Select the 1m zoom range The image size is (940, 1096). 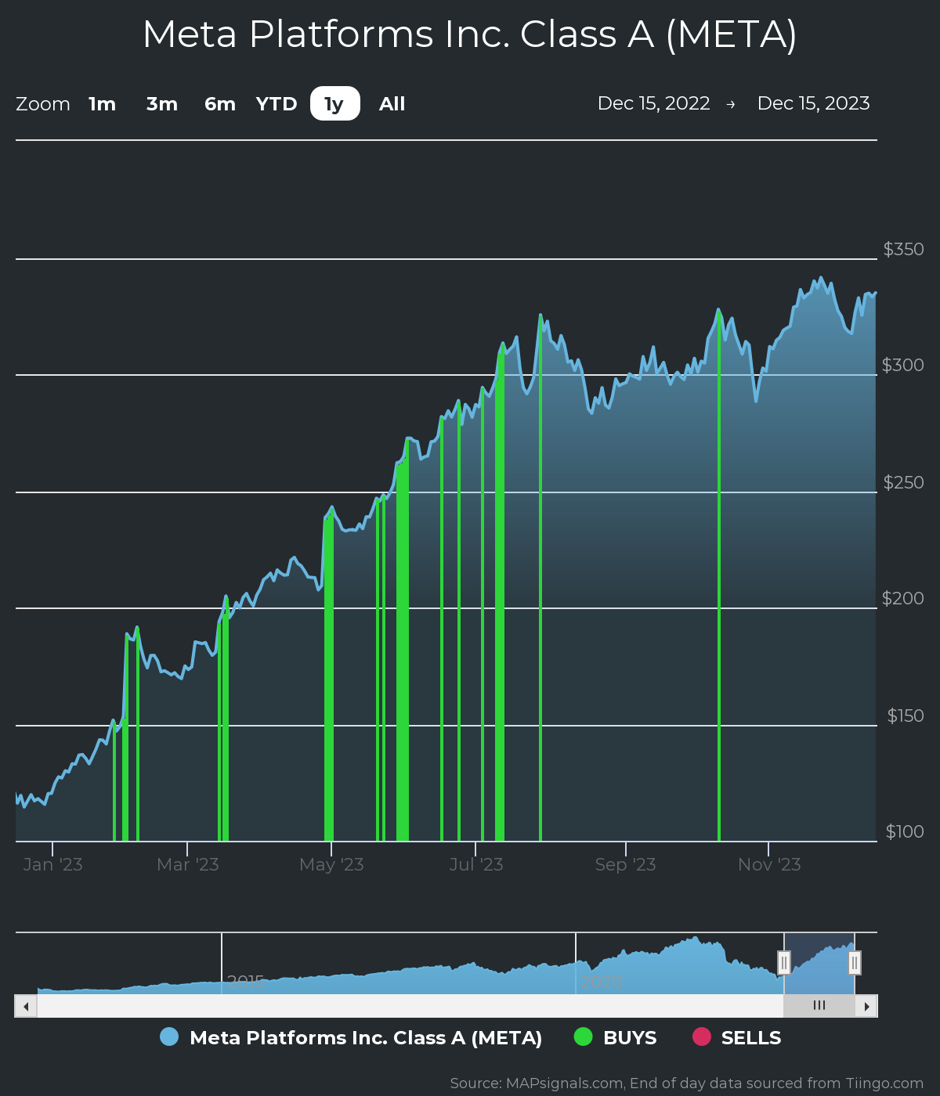pos(102,104)
